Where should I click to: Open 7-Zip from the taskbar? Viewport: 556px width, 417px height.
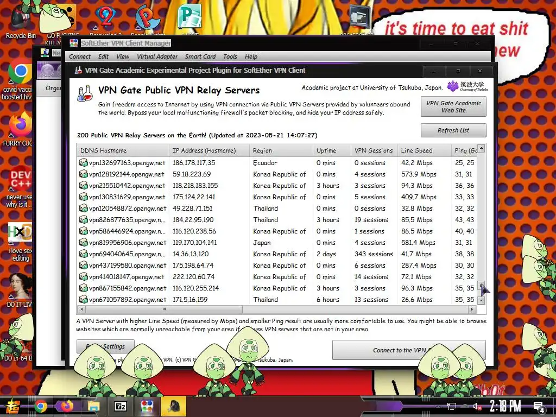[x=120, y=406]
